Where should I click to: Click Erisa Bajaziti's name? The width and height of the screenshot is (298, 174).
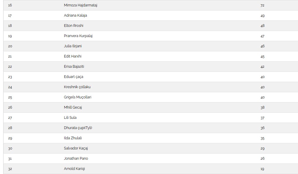coord(74,67)
